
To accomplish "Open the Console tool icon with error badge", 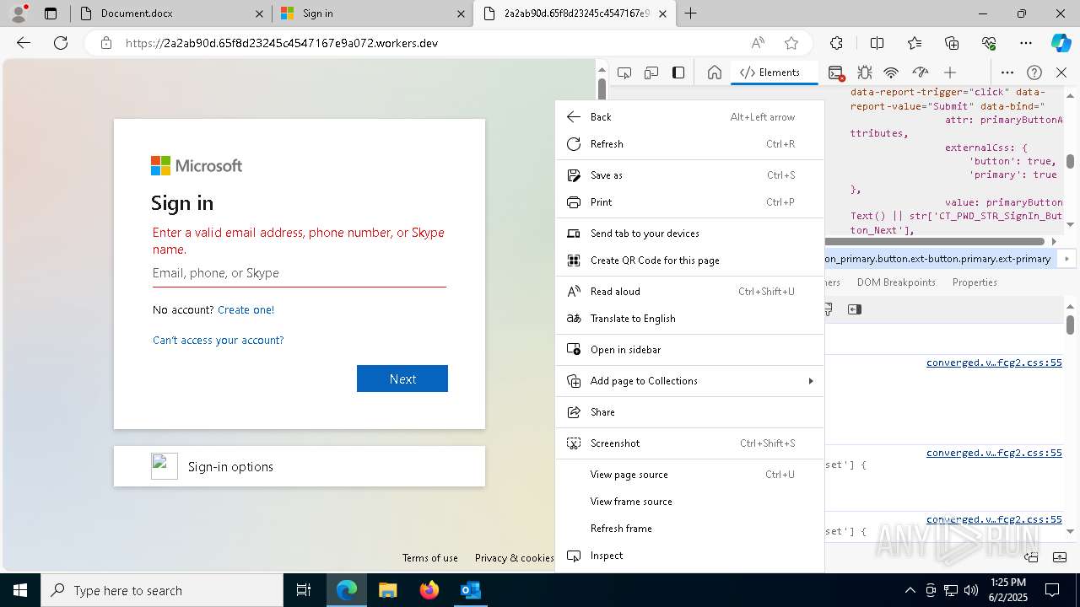I will (836, 73).
